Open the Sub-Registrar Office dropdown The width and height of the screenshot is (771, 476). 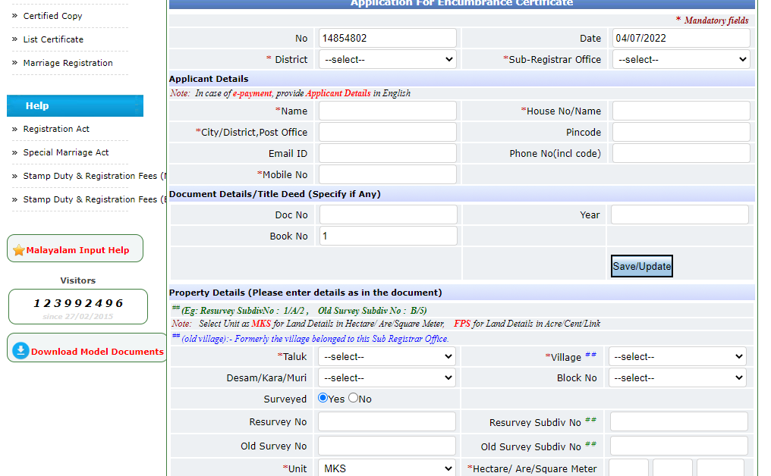pyautogui.click(x=681, y=58)
